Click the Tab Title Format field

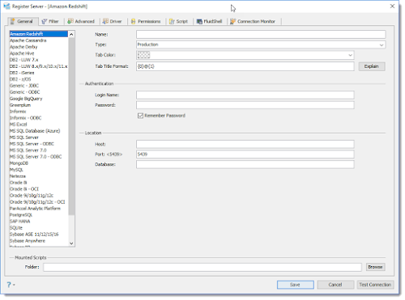pyautogui.click(x=245, y=66)
